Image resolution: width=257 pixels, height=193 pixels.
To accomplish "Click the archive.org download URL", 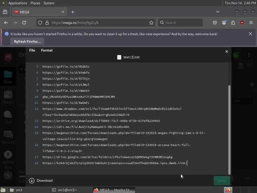I will click(x=101, y=121).
